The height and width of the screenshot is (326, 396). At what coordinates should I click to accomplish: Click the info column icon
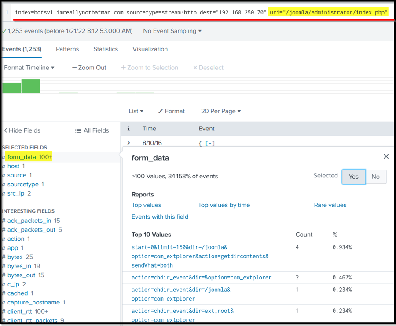click(128, 129)
